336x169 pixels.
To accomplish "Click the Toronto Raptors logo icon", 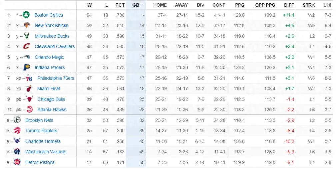I will click(17, 130).
